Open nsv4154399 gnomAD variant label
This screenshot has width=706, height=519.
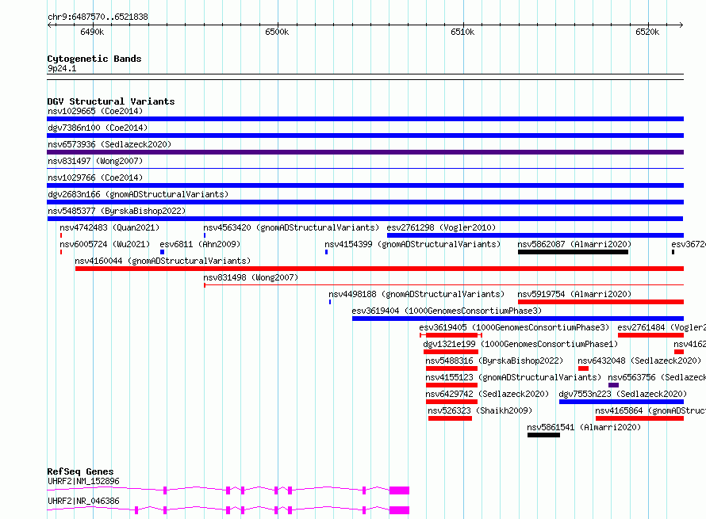click(412, 244)
